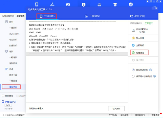Viewport: 163px width, 118px height.
Task: Click 查询适配版本 (SHSH) button
Action: coord(143,31)
